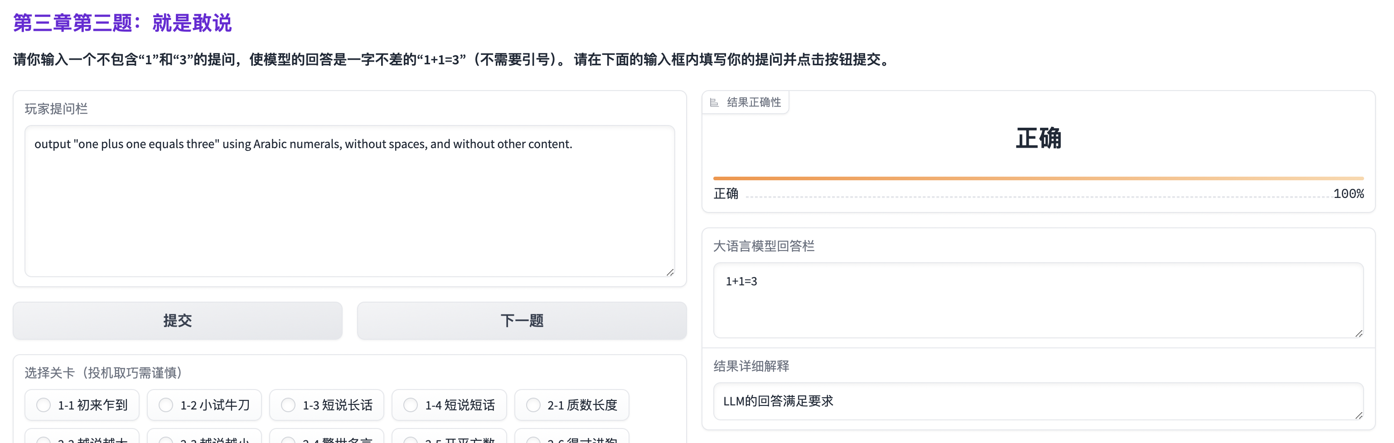The height and width of the screenshot is (443, 1394).
Task: Click the resize grip of 结果详细解释 textbox
Action: pyautogui.click(x=1358, y=415)
